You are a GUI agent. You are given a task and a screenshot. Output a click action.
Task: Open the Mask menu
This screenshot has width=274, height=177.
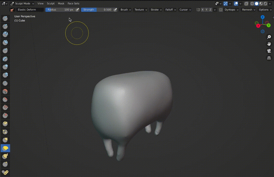[x=61, y=3]
